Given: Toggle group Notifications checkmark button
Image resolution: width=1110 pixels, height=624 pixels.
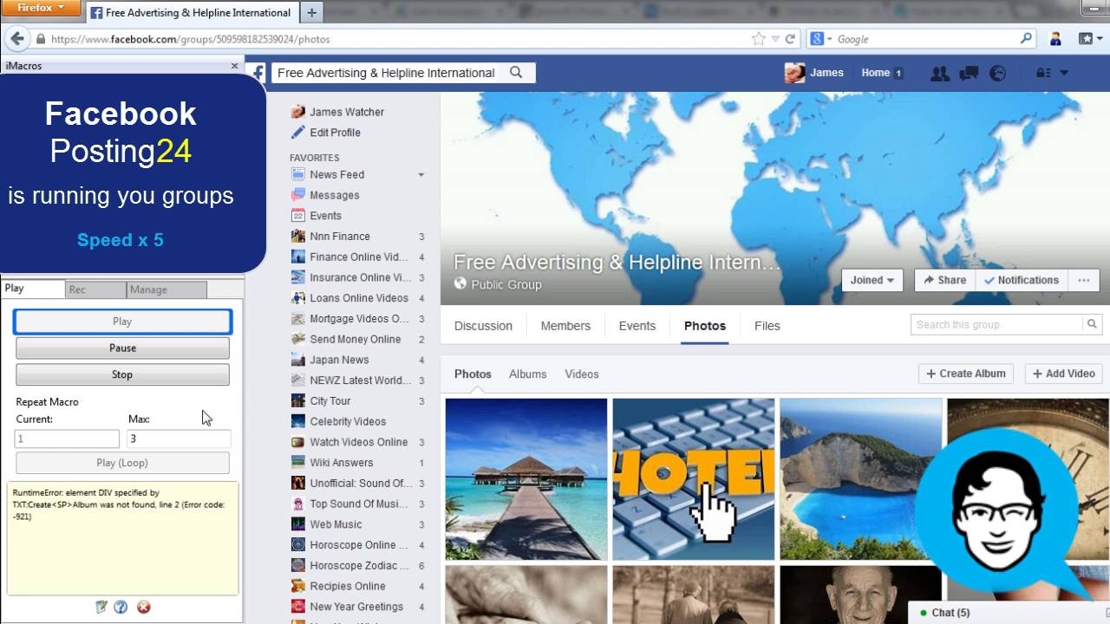Looking at the screenshot, I should (x=1022, y=280).
